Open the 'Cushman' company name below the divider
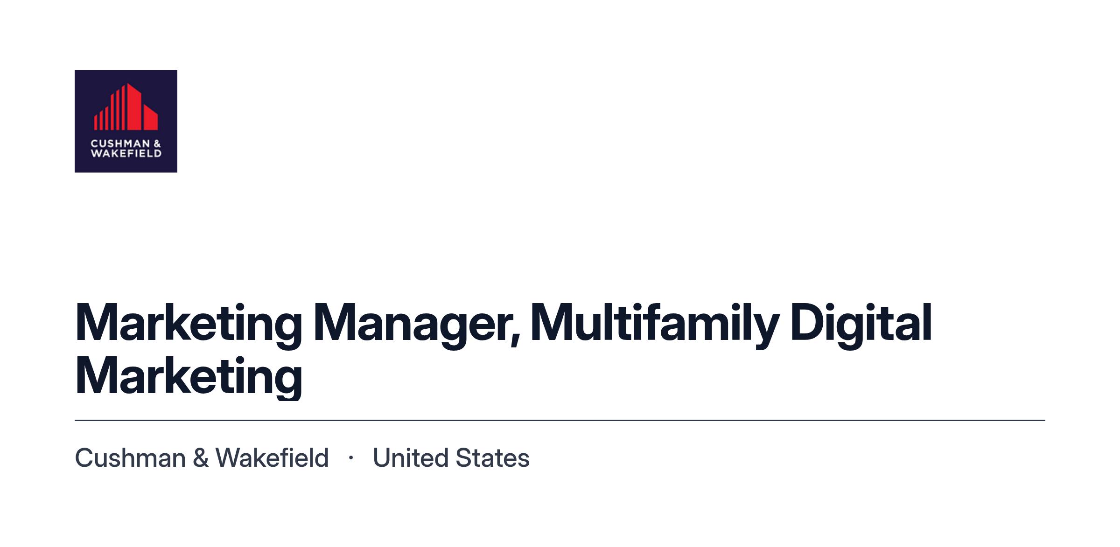1120x547 pixels. click(x=130, y=458)
